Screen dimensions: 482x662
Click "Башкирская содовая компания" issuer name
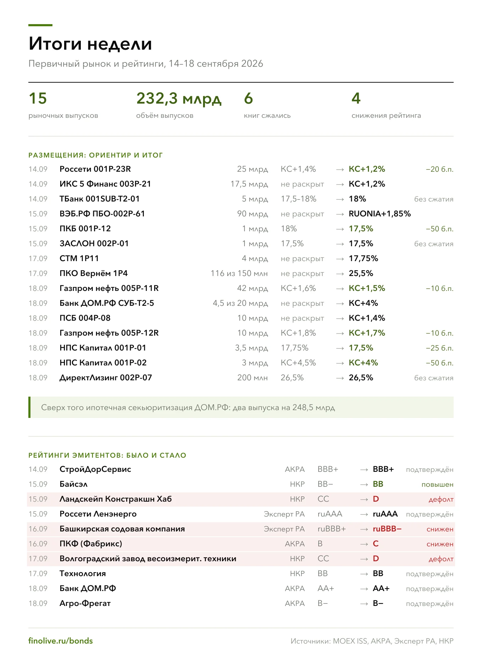point(122,529)
